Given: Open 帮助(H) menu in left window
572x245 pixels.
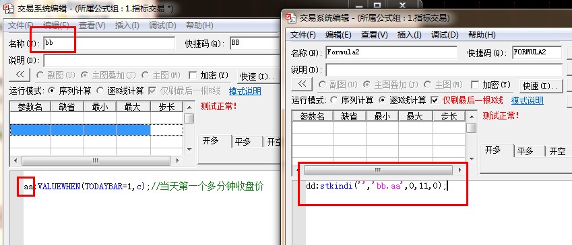Looking at the screenshot, I should point(199,26).
